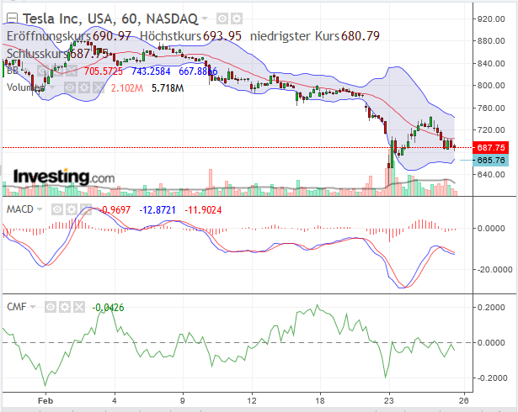Click MACD signal value -11.9024
The image size is (518, 412).
(x=203, y=210)
